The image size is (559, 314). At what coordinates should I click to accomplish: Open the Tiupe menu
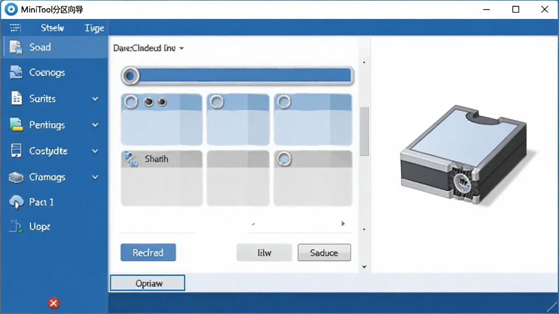94,28
